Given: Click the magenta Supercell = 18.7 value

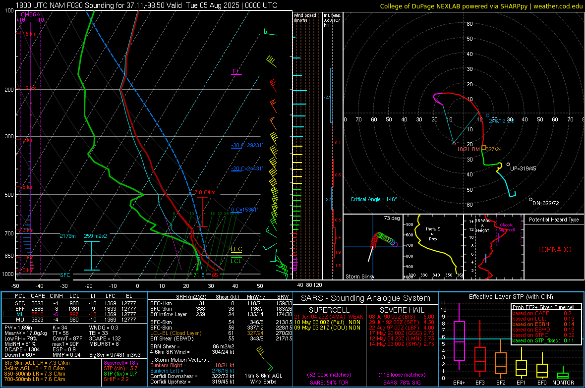Looking at the screenshot, I should pos(121,363).
